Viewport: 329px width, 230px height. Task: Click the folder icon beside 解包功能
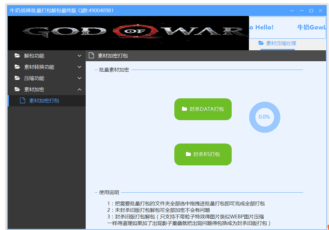tap(17, 55)
